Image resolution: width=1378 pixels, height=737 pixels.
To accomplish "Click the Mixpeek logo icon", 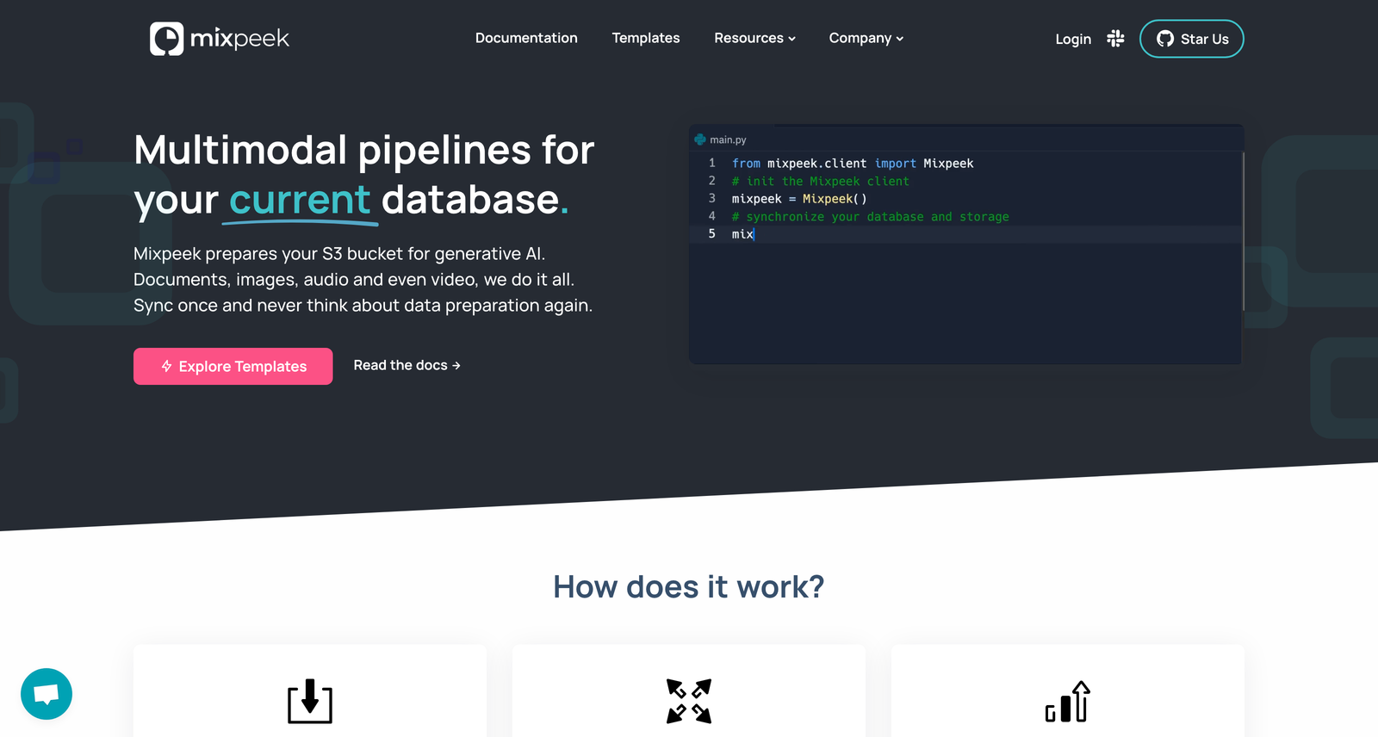I will (x=166, y=39).
